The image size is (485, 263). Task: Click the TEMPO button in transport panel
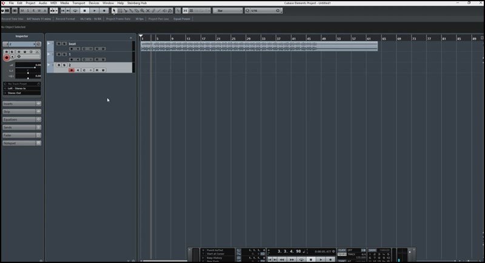342,255
